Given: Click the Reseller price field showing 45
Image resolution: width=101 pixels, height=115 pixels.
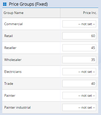Looking at the screenshot, I should (79, 48).
